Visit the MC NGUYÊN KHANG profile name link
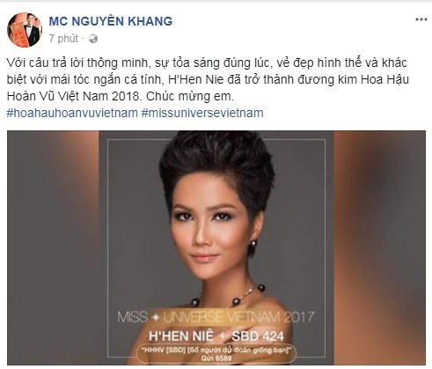432x369 pixels. coord(111,21)
